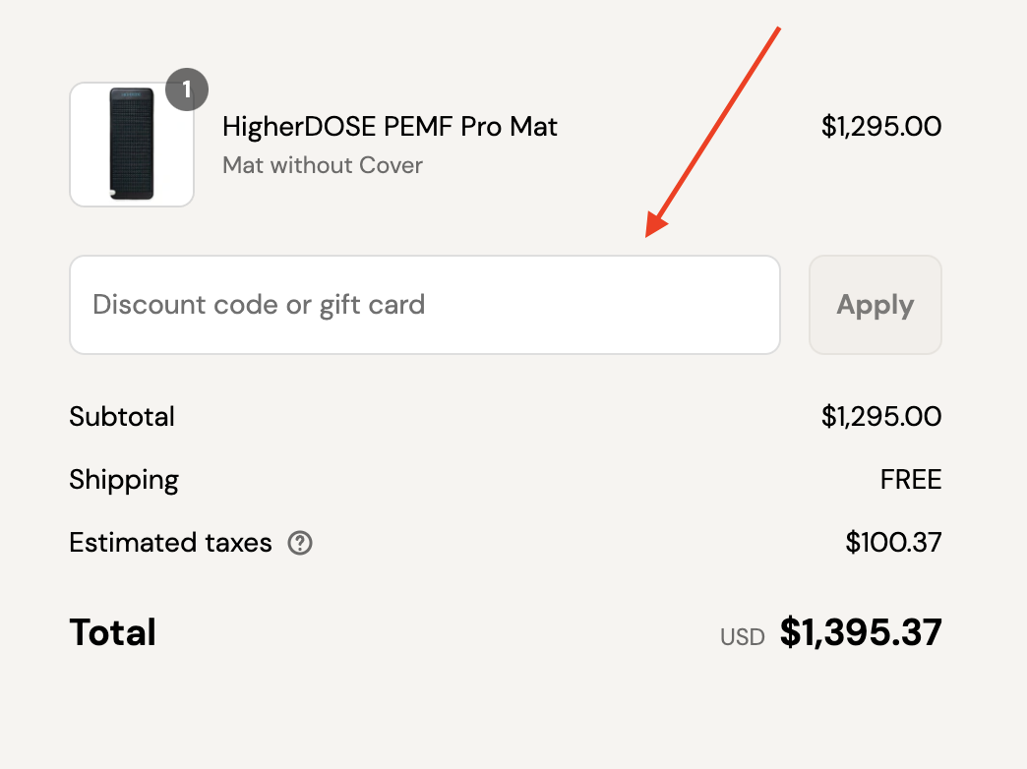
Task: Click the FREE shipping value
Action: [910, 480]
